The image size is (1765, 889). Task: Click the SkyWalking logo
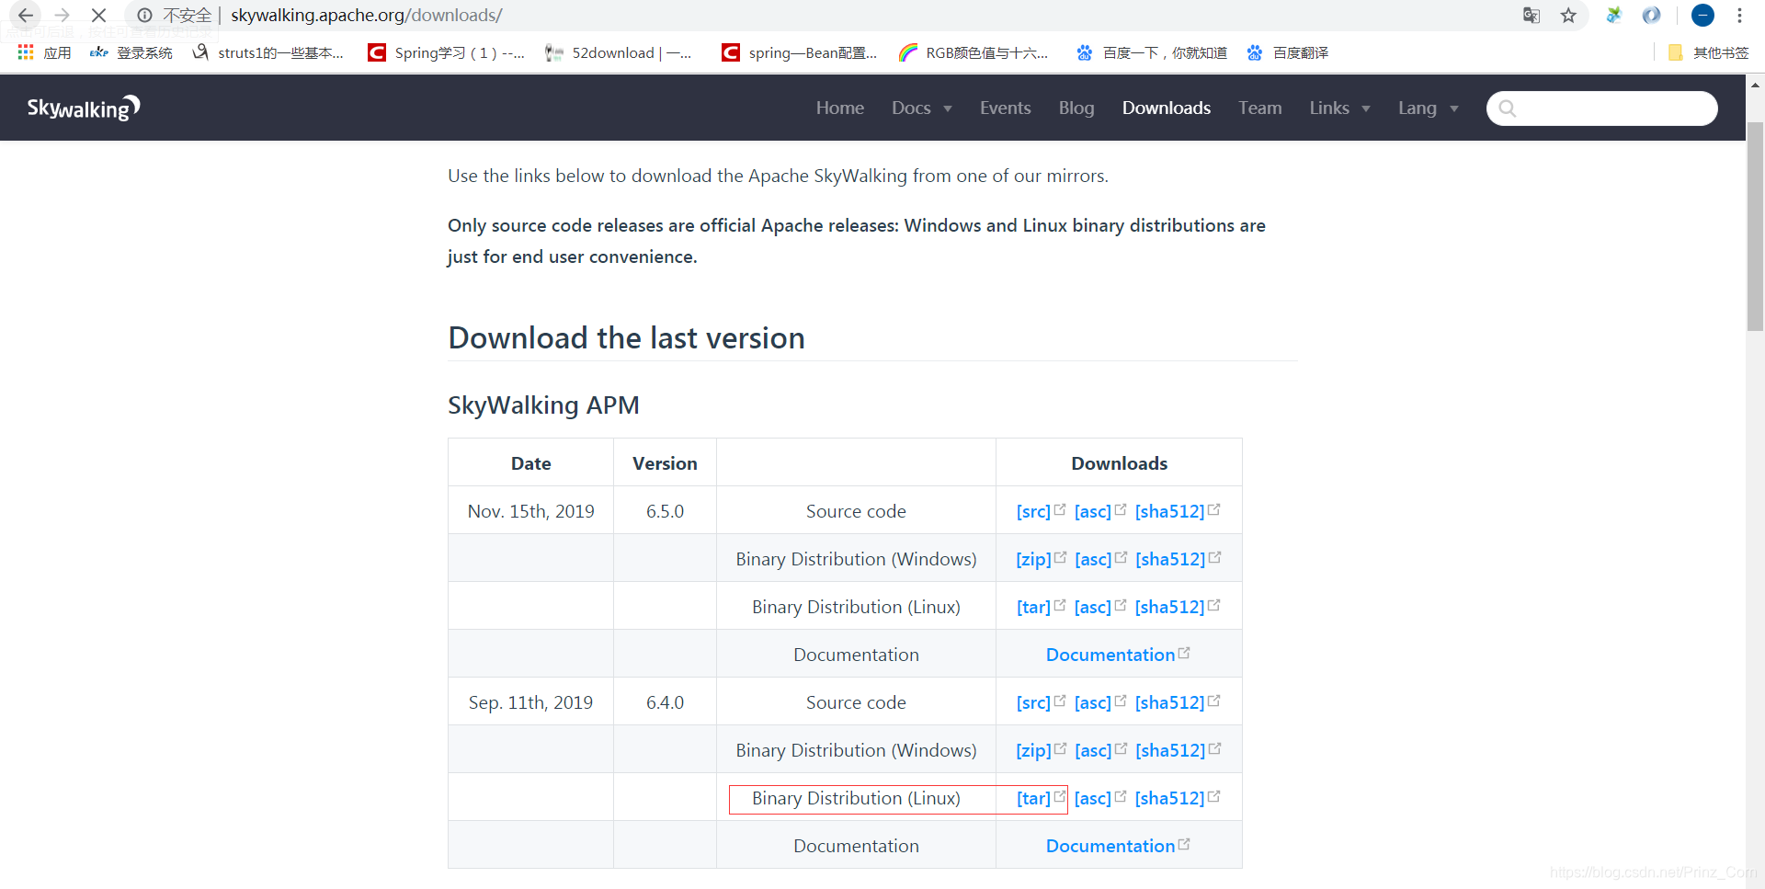(84, 108)
